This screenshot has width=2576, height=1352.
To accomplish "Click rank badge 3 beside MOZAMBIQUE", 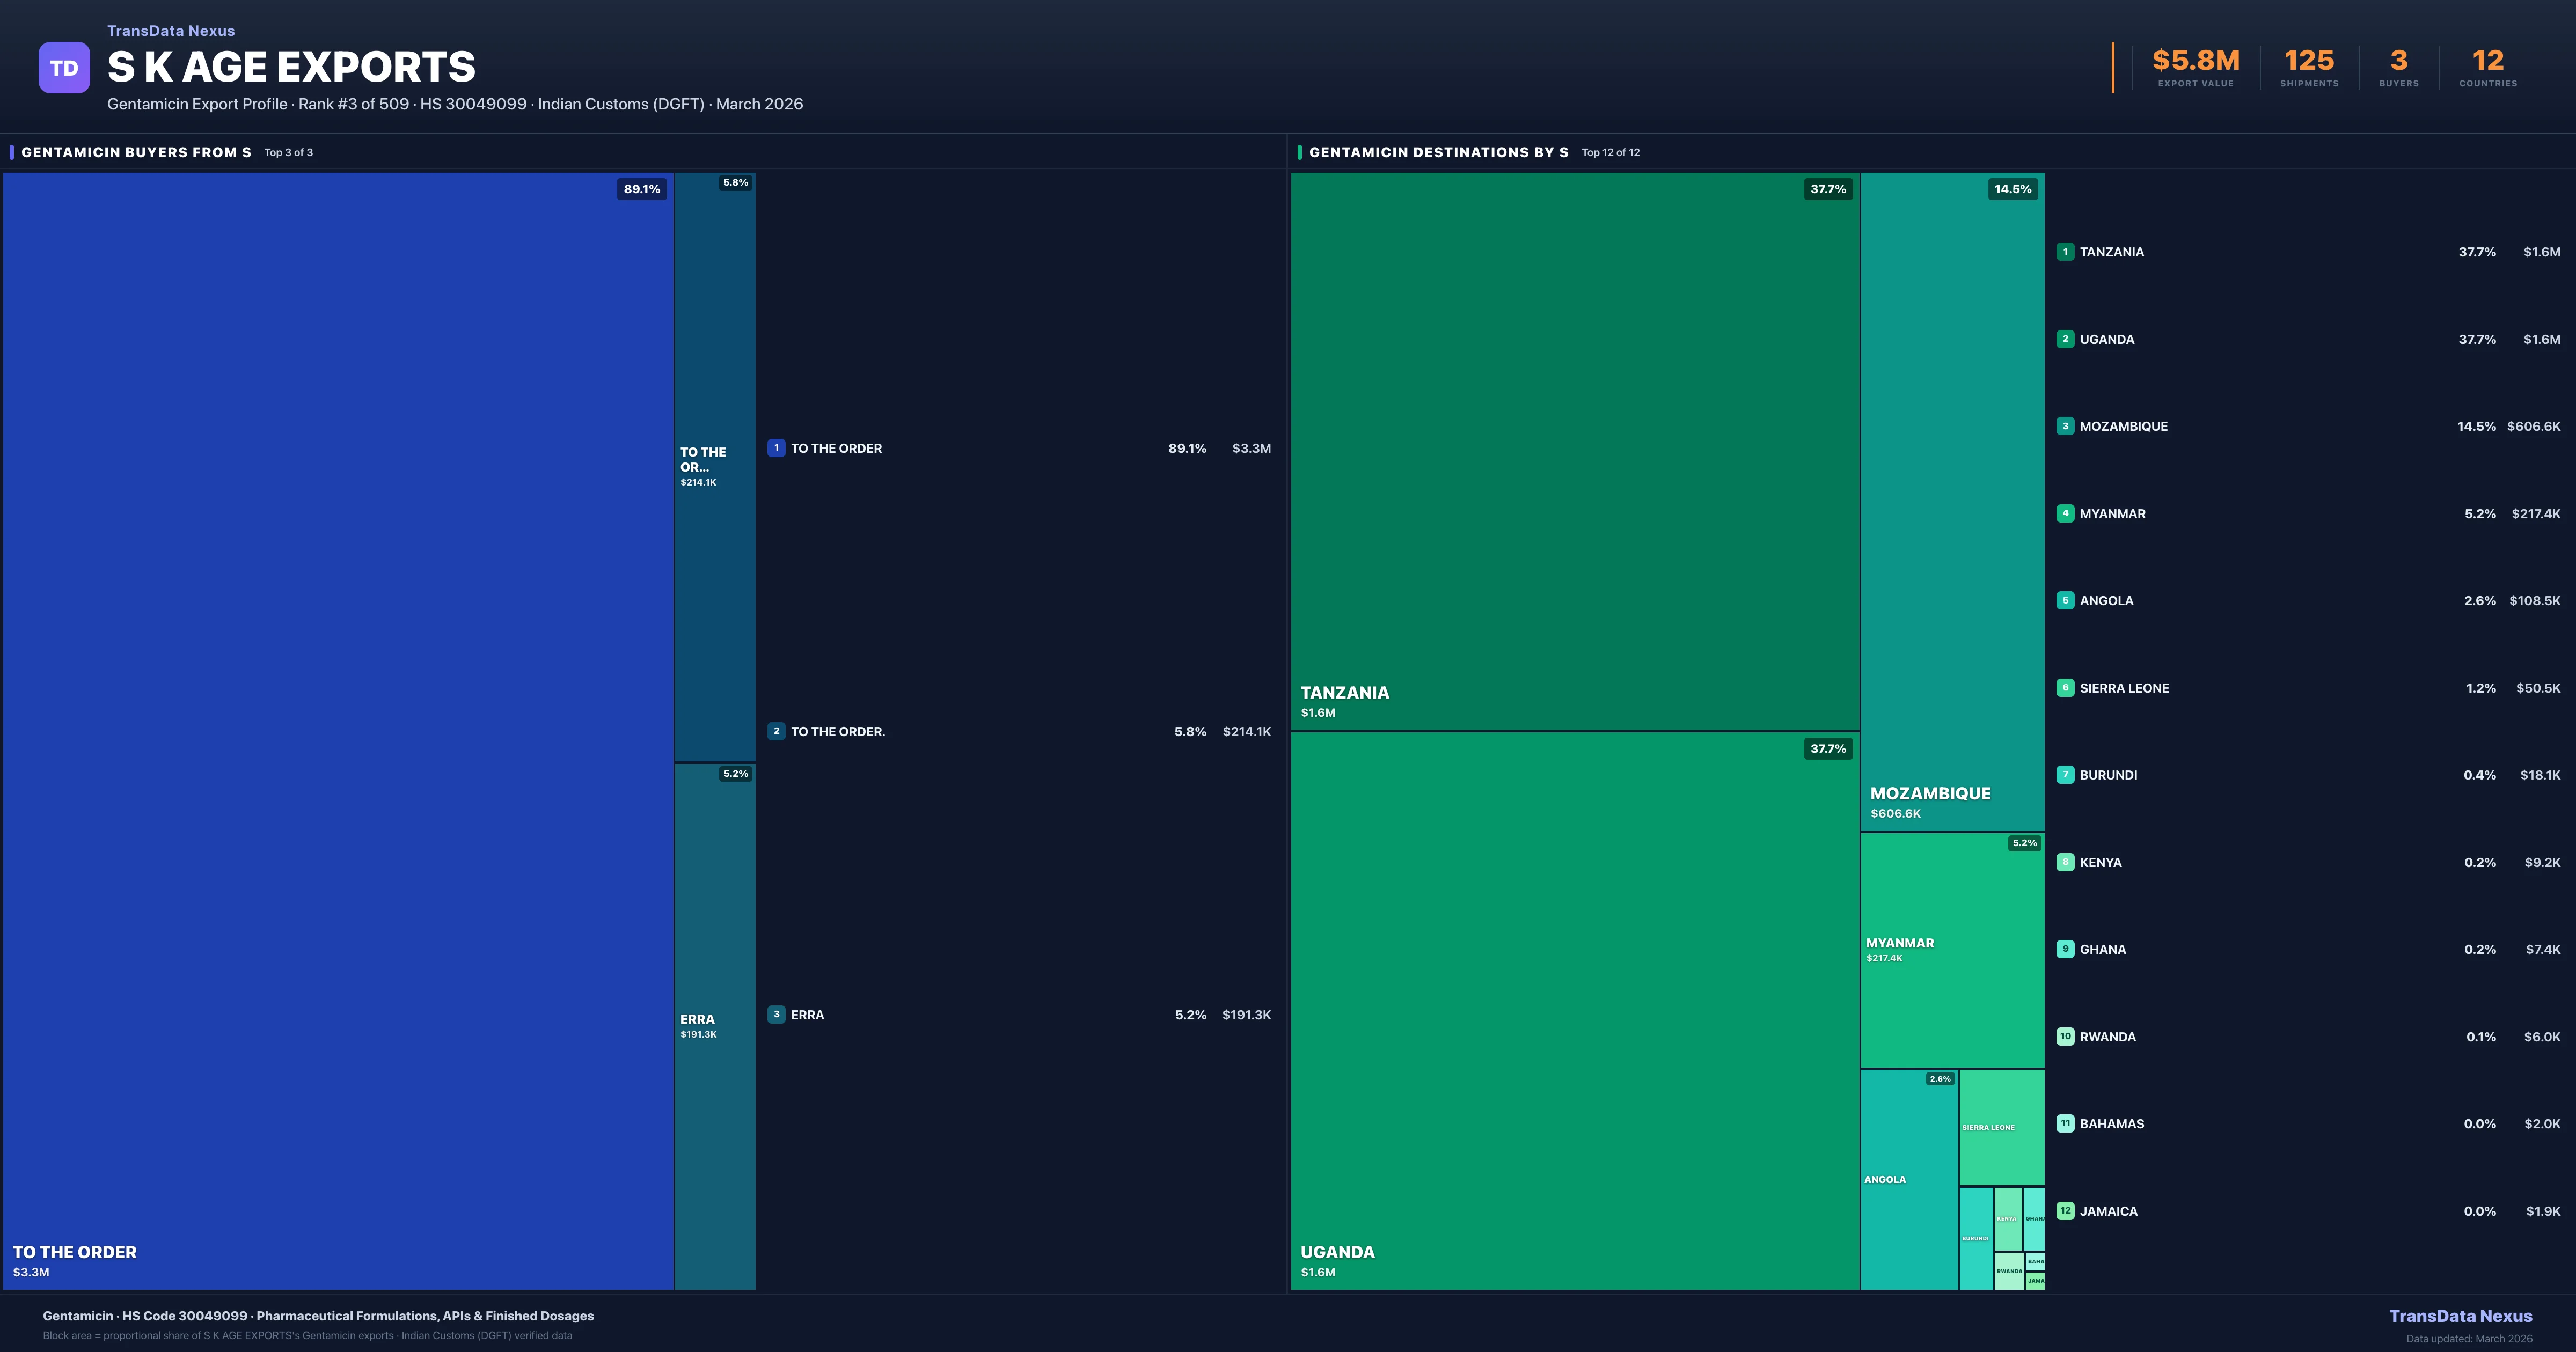I will (2065, 426).
